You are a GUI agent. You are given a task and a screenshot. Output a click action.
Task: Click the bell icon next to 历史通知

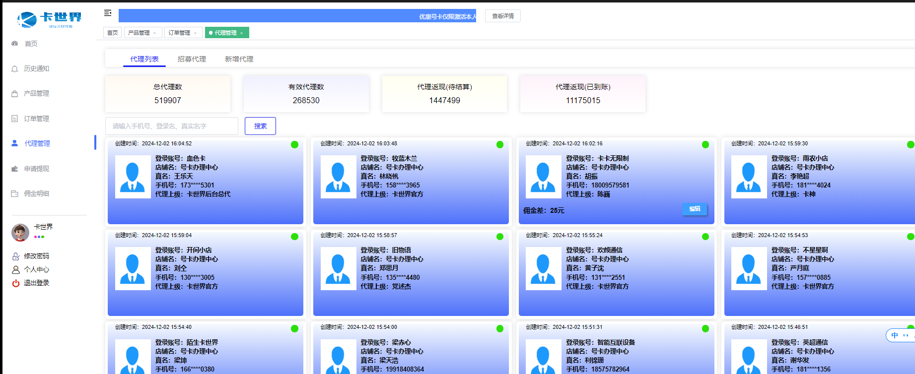pyautogui.click(x=14, y=69)
